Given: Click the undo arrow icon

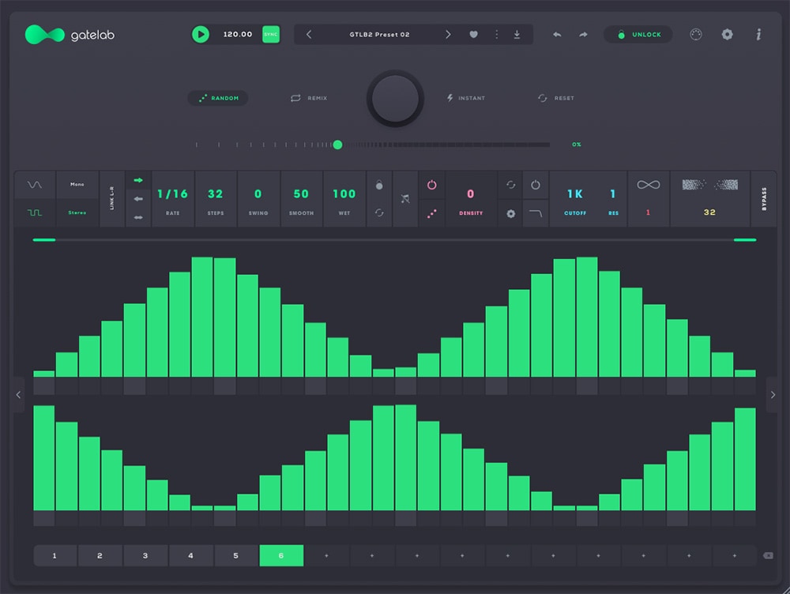Looking at the screenshot, I should coord(557,35).
